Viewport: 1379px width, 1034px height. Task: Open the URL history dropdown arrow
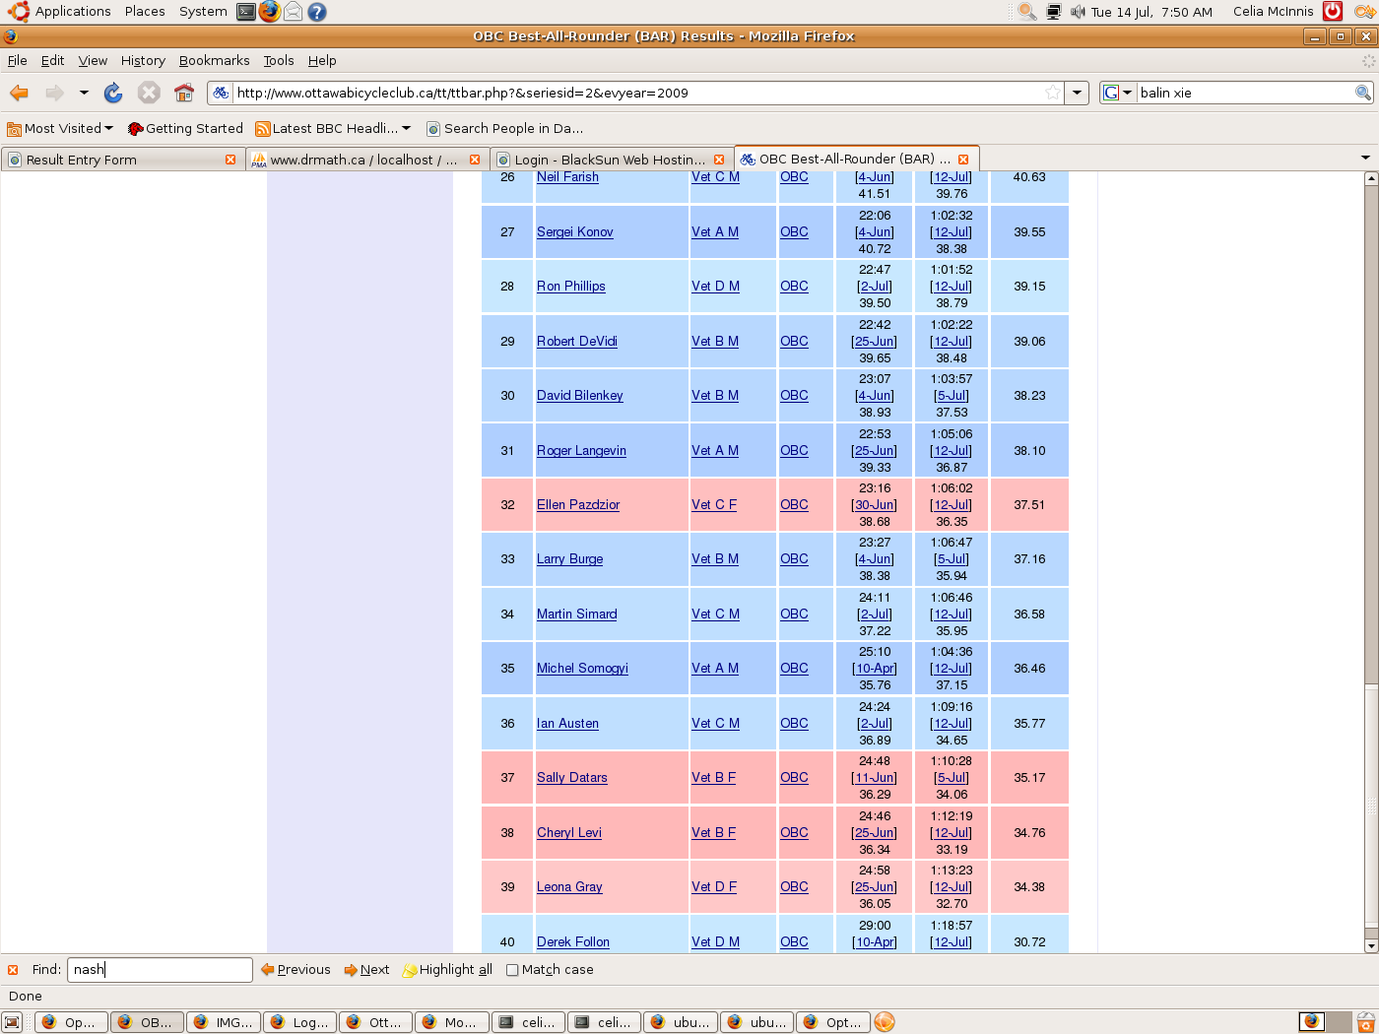coord(1078,93)
